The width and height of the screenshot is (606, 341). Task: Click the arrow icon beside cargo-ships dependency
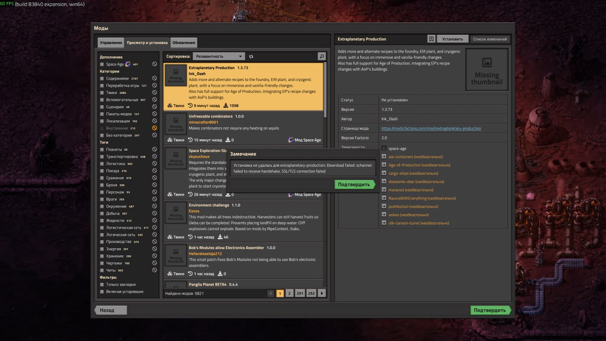(384, 173)
